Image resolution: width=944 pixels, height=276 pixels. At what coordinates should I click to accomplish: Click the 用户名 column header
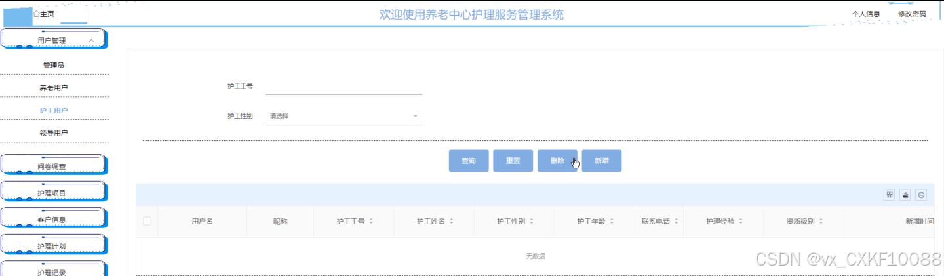pyautogui.click(x=202, y=222)
